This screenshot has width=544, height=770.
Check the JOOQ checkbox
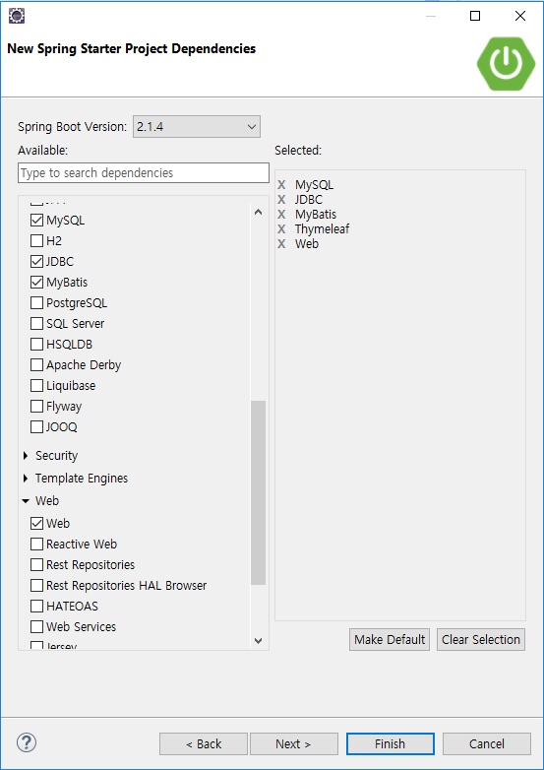[x=36, y=426]
